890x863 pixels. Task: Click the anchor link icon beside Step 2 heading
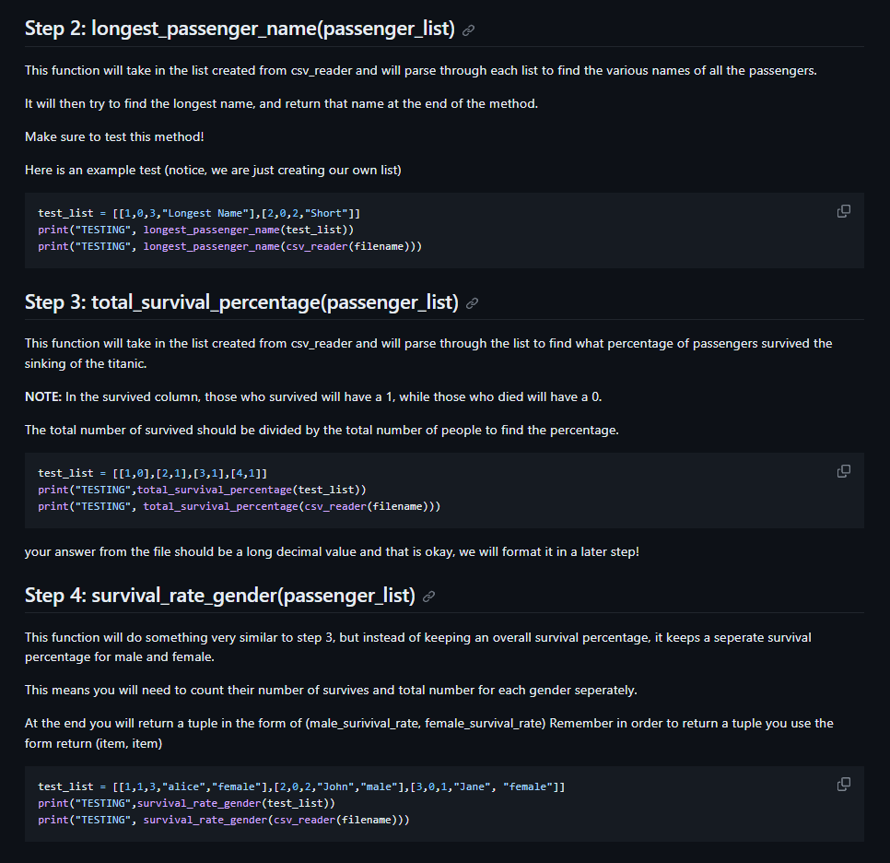[468, 30]
